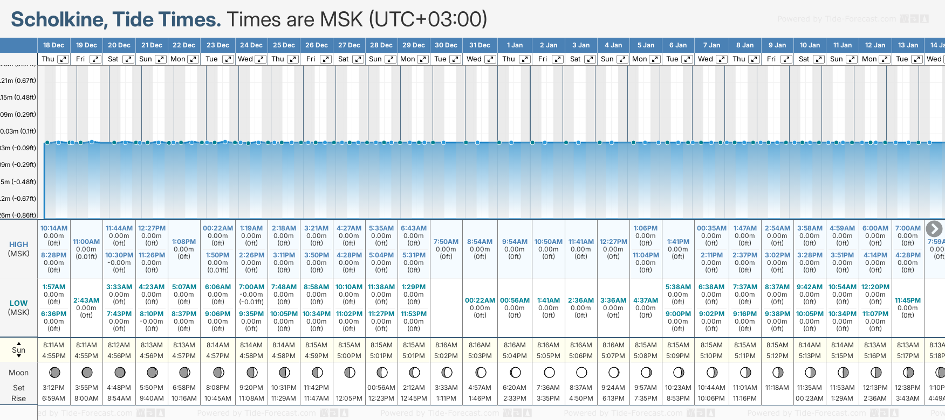
Task: Click expand icon next to Wed 31 Dec
Action: (x=490, y=59)
